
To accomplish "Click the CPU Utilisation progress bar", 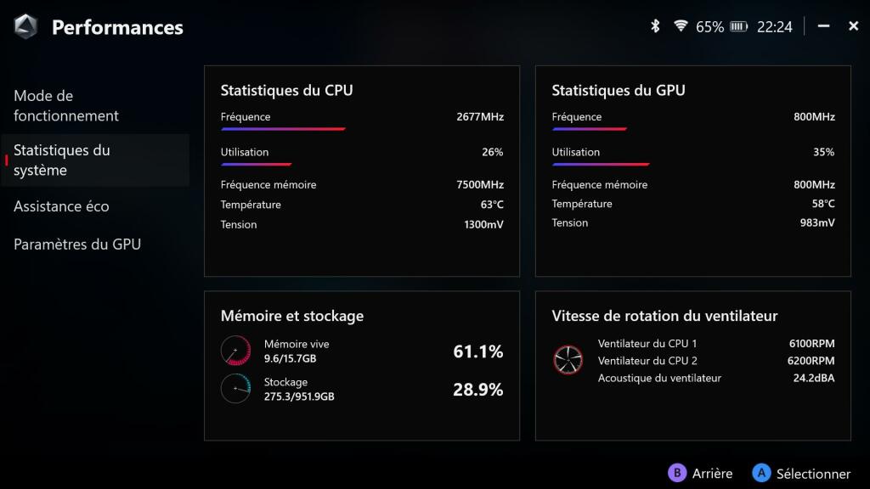I will tap(257, 164).
